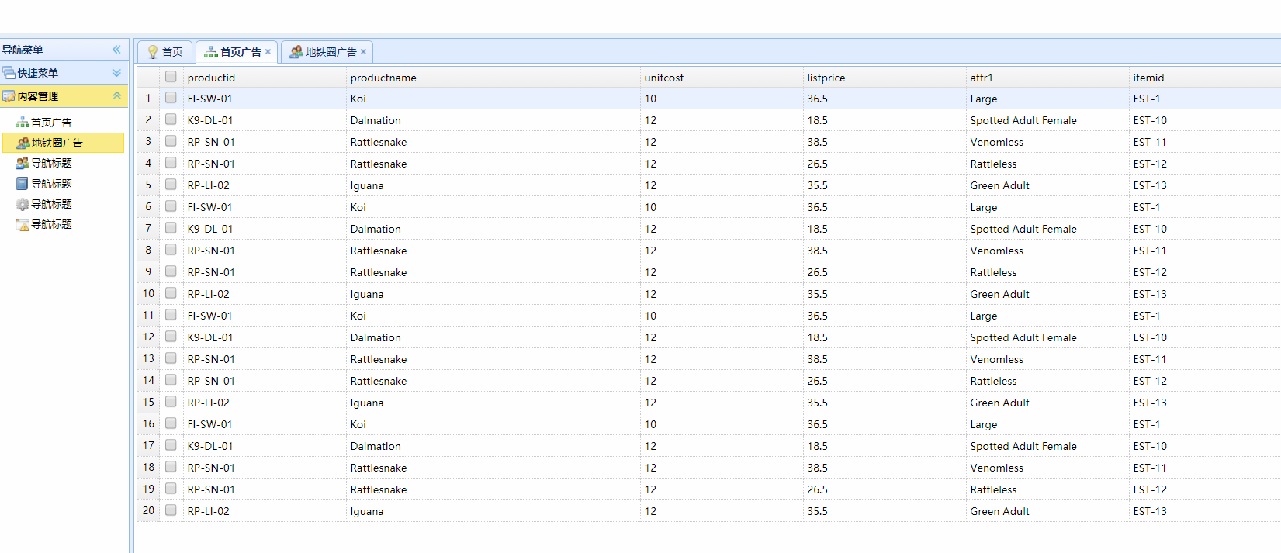Click unitcost 10 in row 11
This screenshot has width=1281, height=553.
650,316
